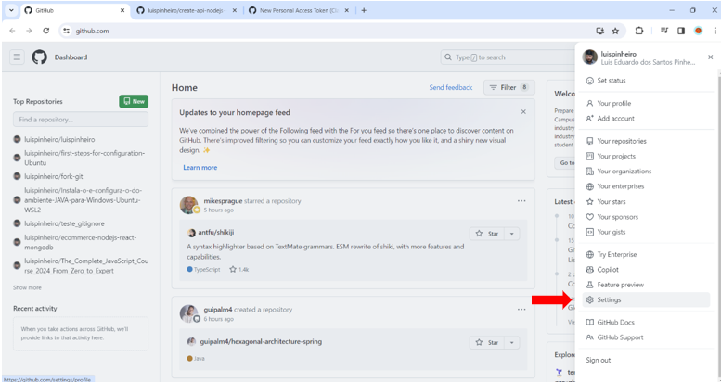Viewport: 721px width, 382px height.
Task: Click Learn more link
Action: click(x=200, y=167)
